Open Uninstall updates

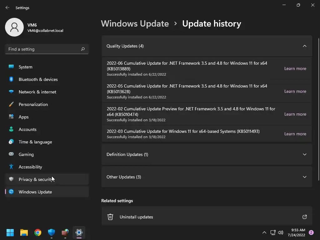(x=207, y=217)
